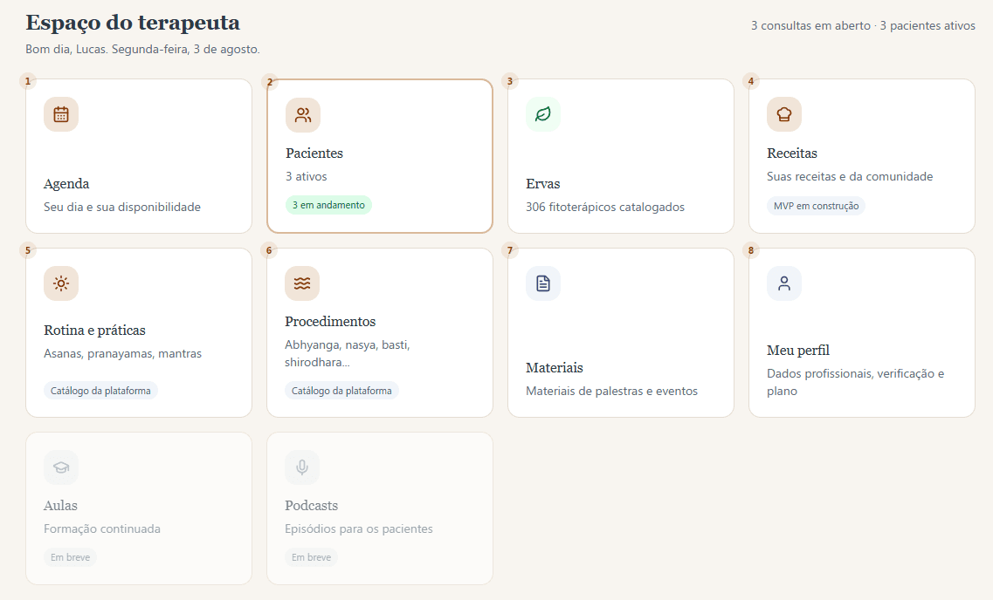This screenshot has width=993, height=600.
Task: Click the Pacientes people icon
Action: point(303,115)
